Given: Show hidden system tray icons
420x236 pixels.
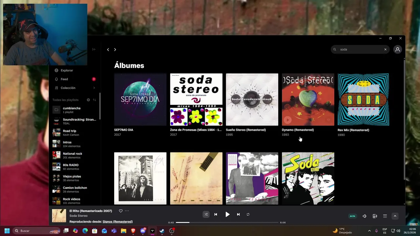Looking at the screenshot, I should (x=369, y=231).
